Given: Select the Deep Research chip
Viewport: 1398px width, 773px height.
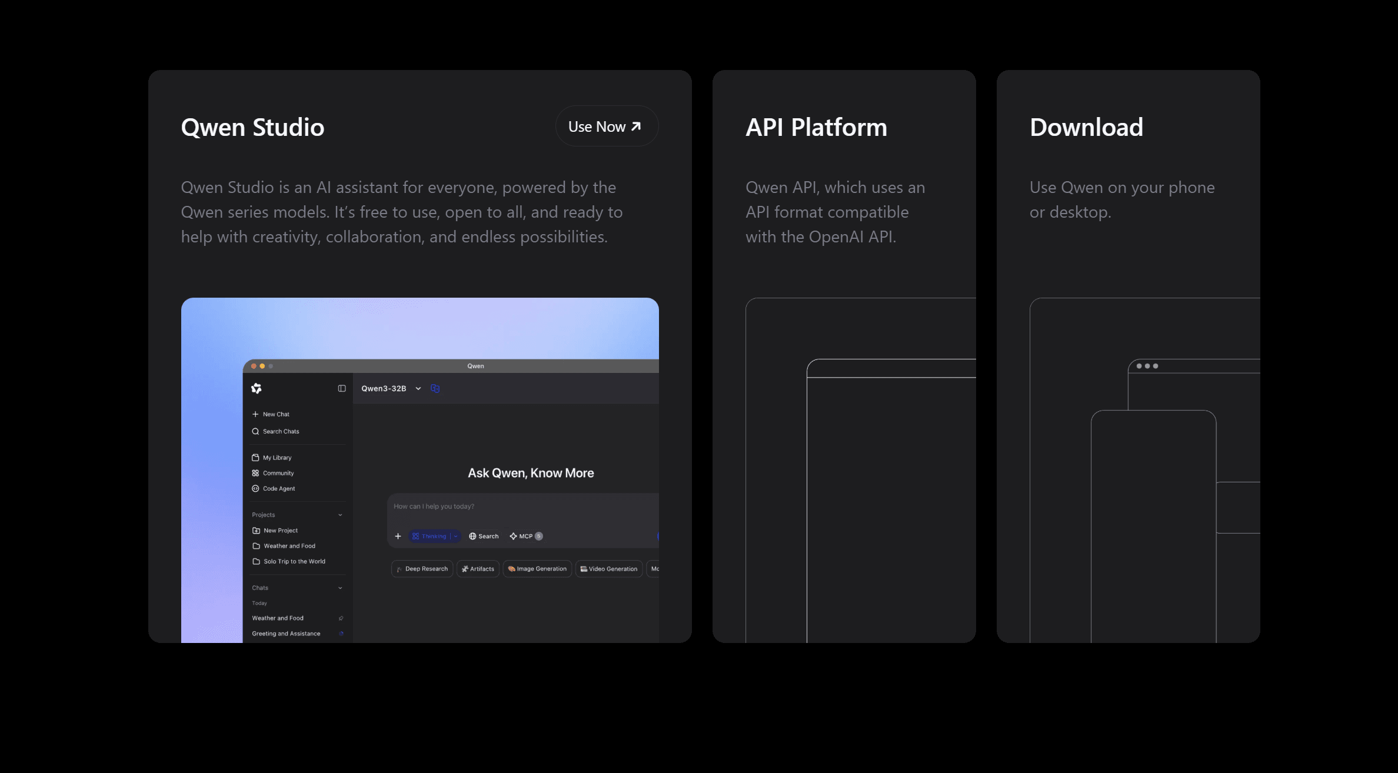Looking at the screenshot, I should tap(422, 569).
